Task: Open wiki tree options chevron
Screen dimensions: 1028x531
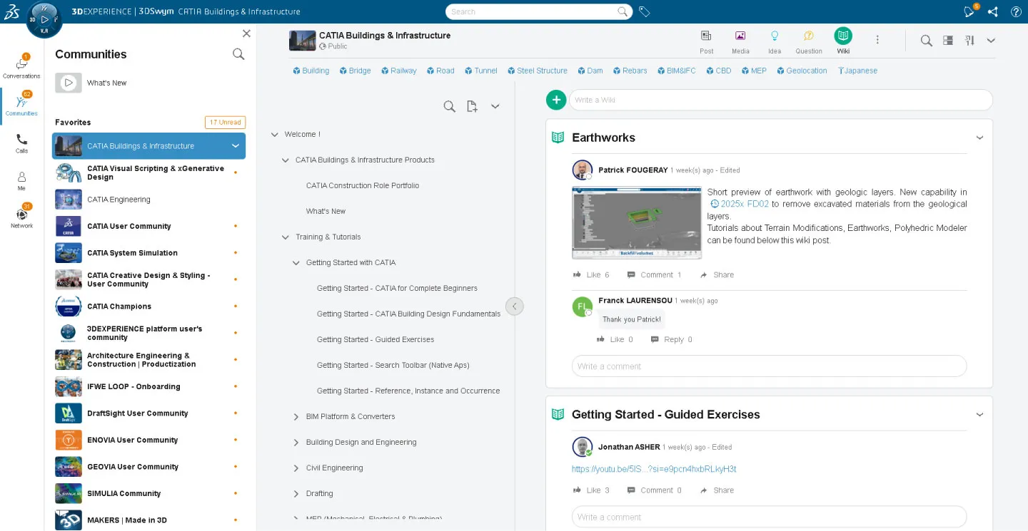Action: pyautogui.click(x=495, y=106)
